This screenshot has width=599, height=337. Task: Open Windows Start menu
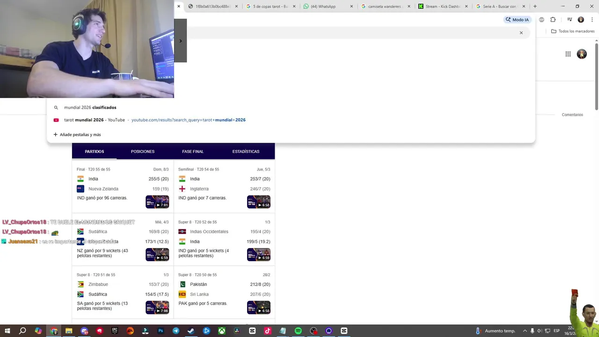click(7, 331)
